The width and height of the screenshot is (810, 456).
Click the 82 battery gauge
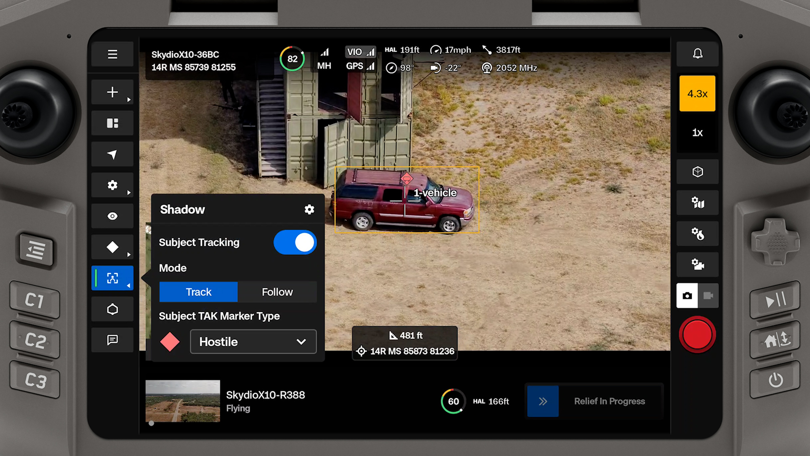[292, 59]
